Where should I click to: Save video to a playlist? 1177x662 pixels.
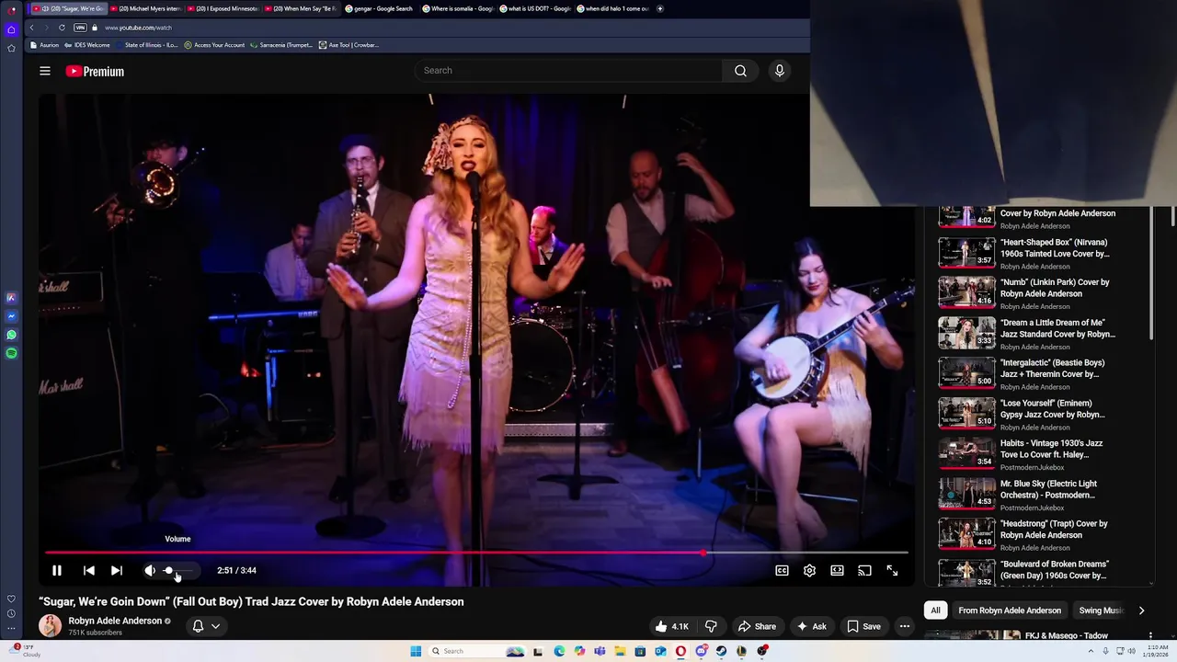[863, 626]
